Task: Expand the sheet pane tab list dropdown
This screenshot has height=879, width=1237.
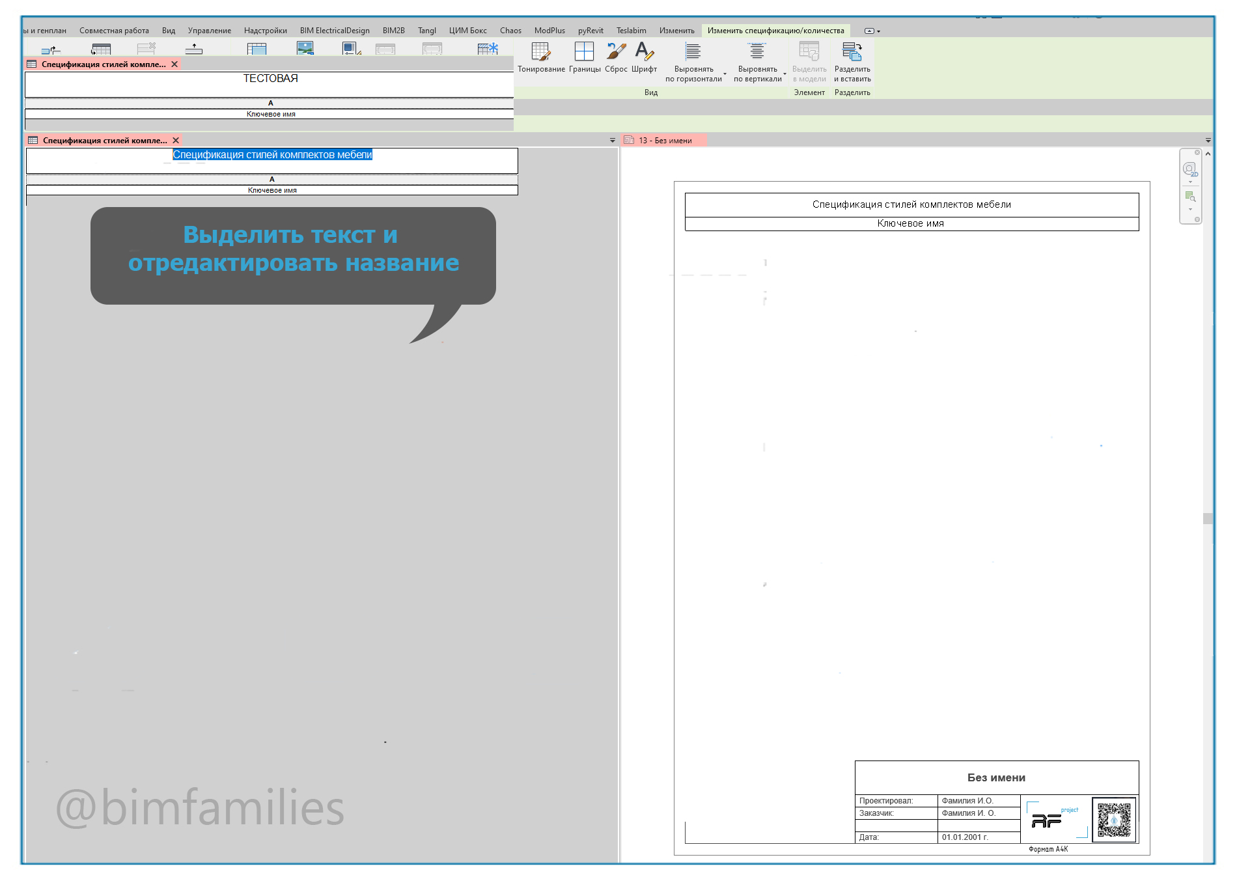Action: coord(1208,141)
